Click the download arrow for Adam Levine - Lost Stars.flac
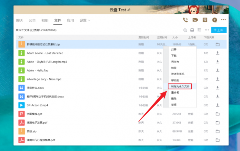Image resolution: width=240 pixels, height=151 pixels. click(217, 53)
